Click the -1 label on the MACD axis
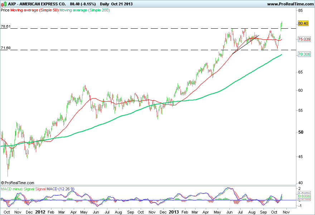315x215 pixels. pos(299,206)
